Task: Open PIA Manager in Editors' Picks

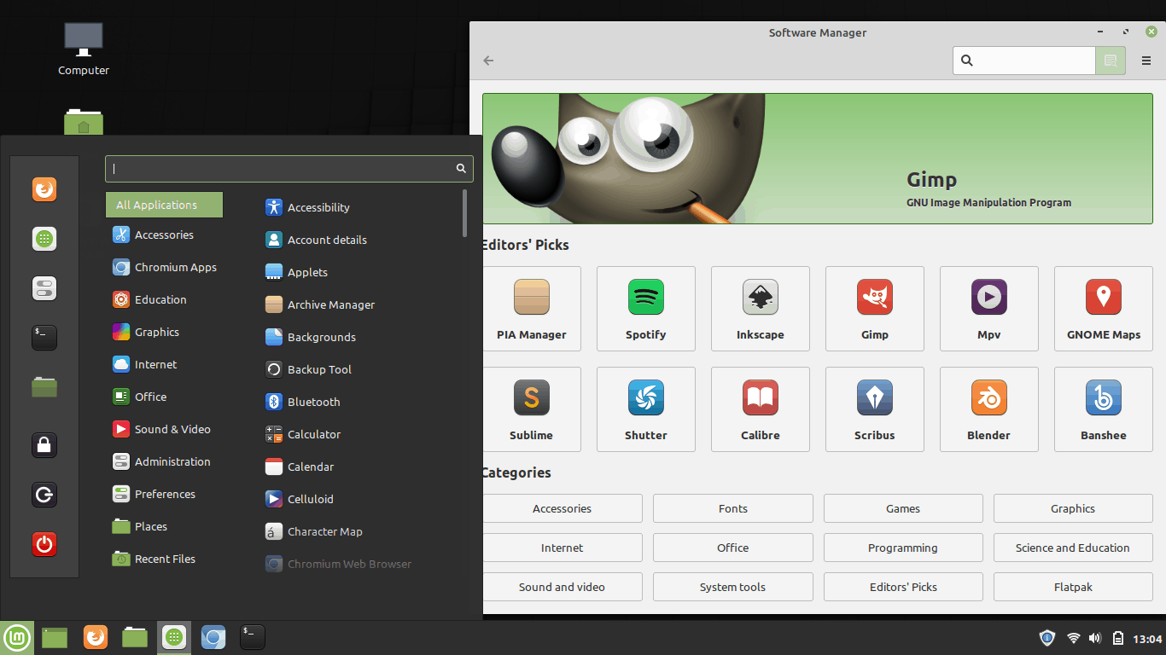Action: coord(532,309)
